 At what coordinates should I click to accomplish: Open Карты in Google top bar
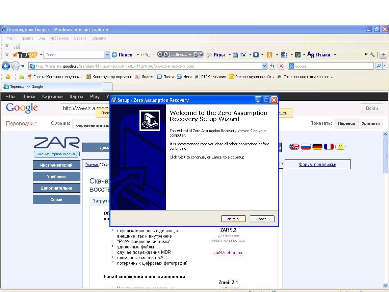76,96
